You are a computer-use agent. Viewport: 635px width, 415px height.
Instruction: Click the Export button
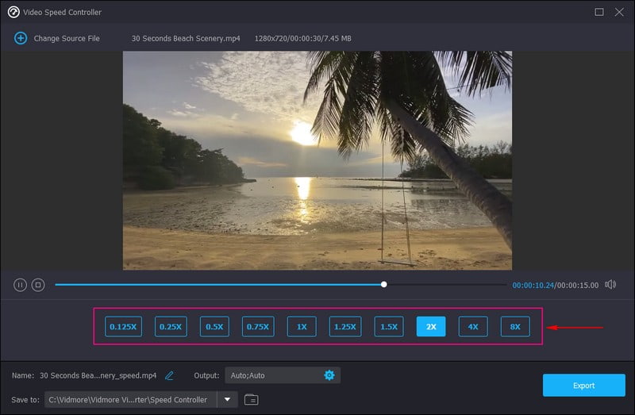[583, 386]
